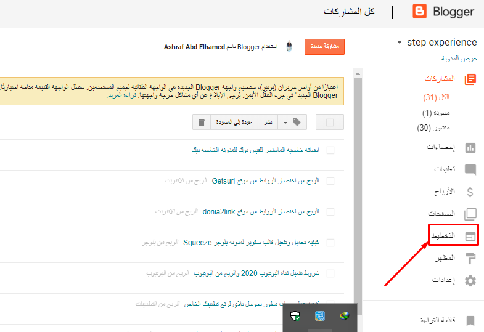The image size is (484, 332).
Task: Open the تعليقات comments bubble icon
Action: [x=470, y=169]
